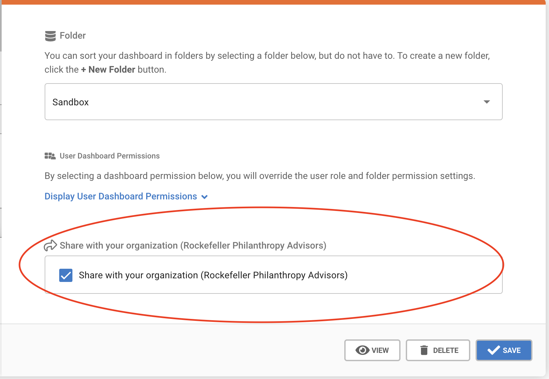
Task: Click the dropdown arrow in the Sandbox field
Action: 486,102
